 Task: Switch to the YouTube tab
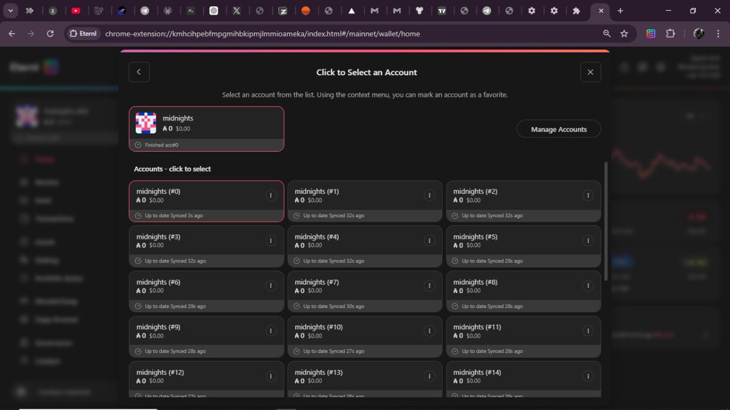click(75, 10)
